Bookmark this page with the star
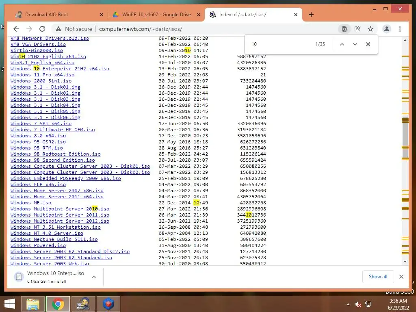This screenshot has width=416, height=312. [x=370, y=29]
